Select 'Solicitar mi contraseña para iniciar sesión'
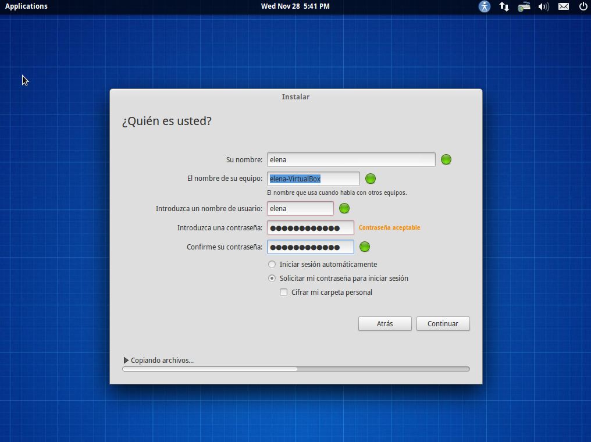The width and height of the screenshot is (591, 442). tap(272, 279)
